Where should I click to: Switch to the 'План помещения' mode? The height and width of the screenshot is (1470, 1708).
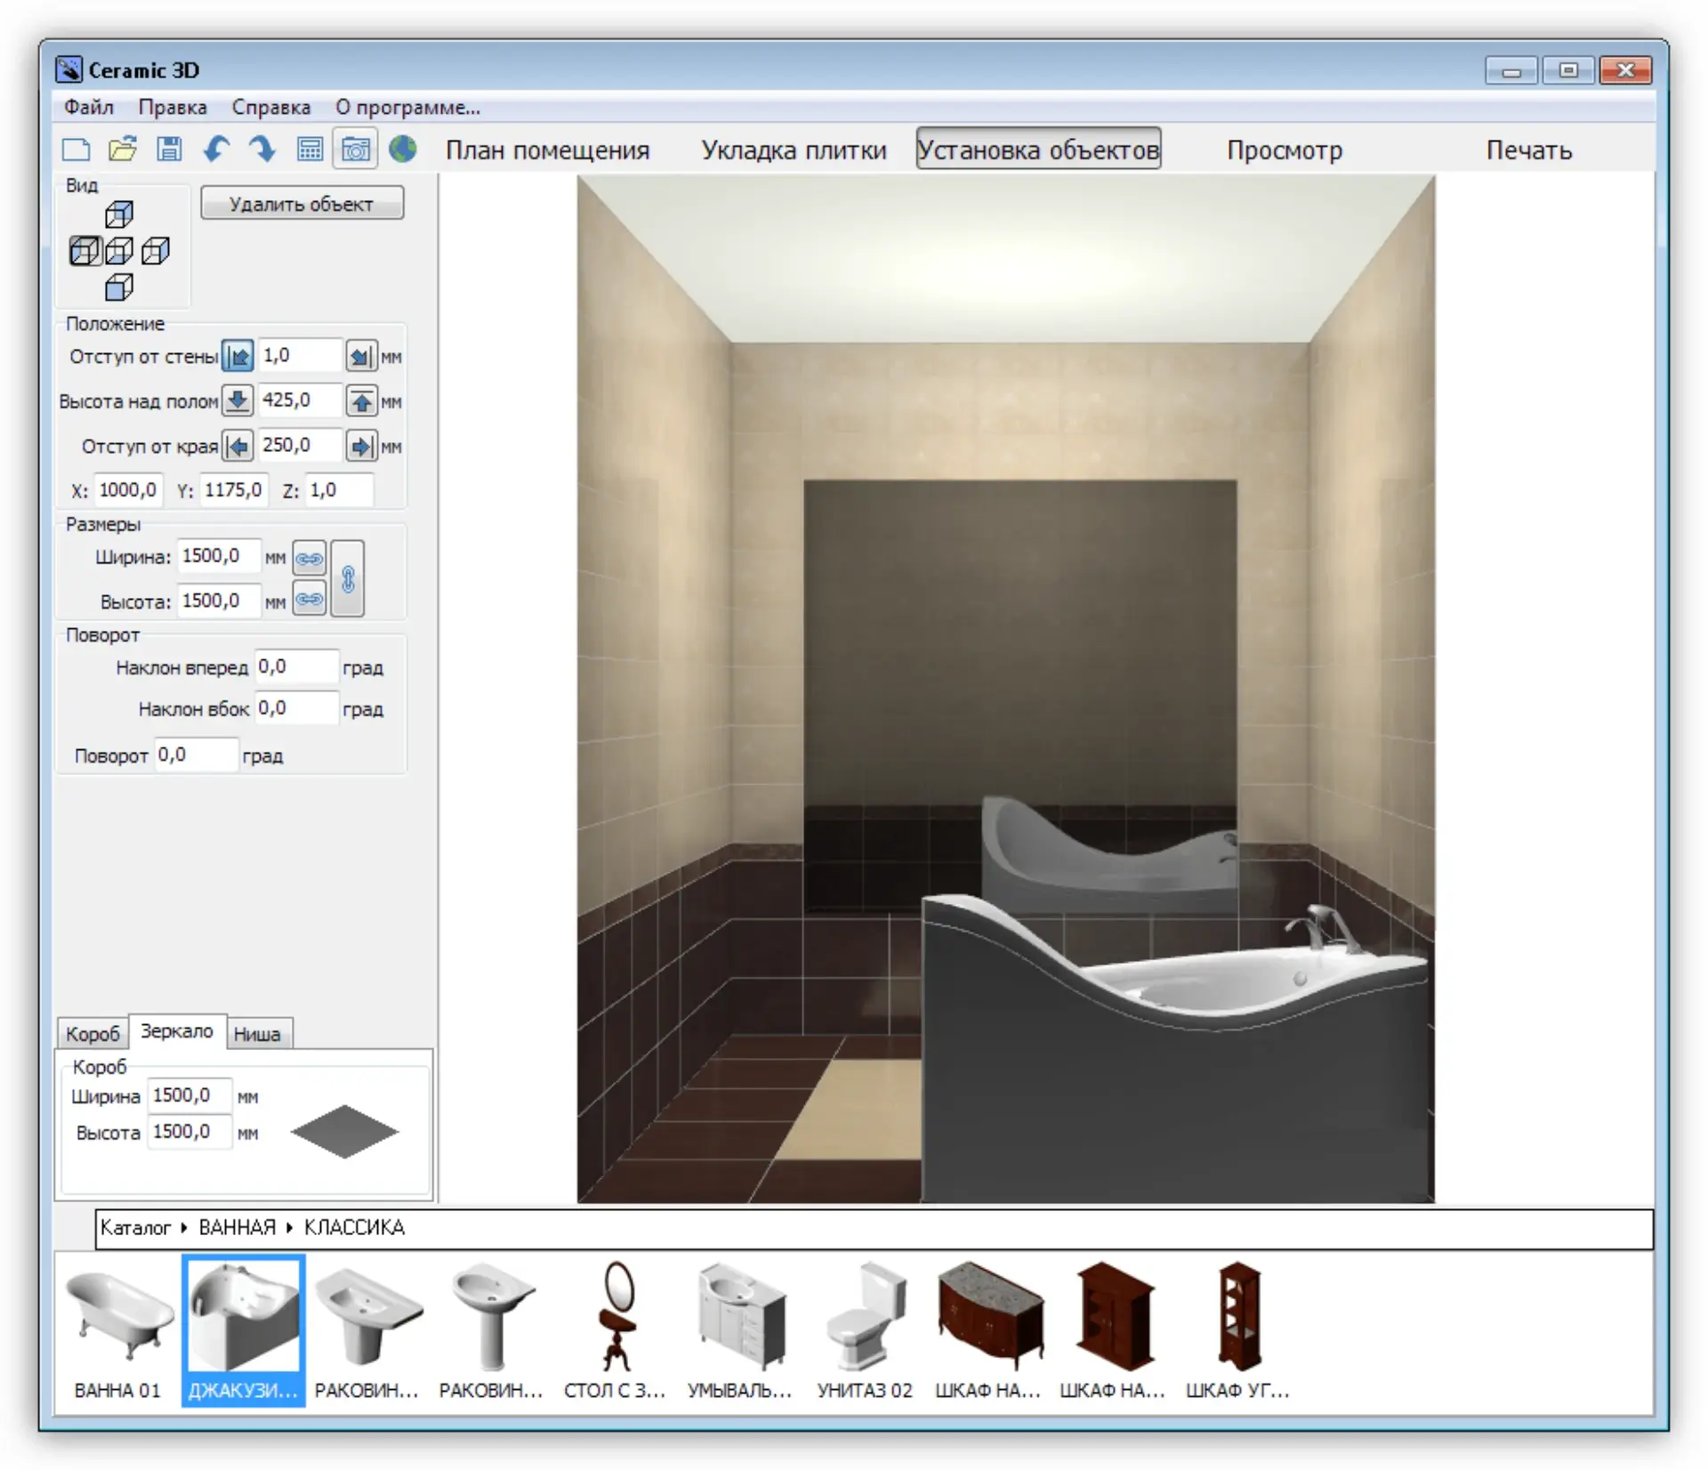tap(548, 149)
